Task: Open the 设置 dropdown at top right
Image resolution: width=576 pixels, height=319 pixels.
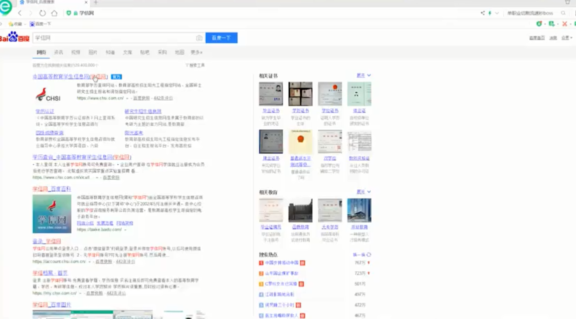Action: pyautogui.click(x=567, y=38)
